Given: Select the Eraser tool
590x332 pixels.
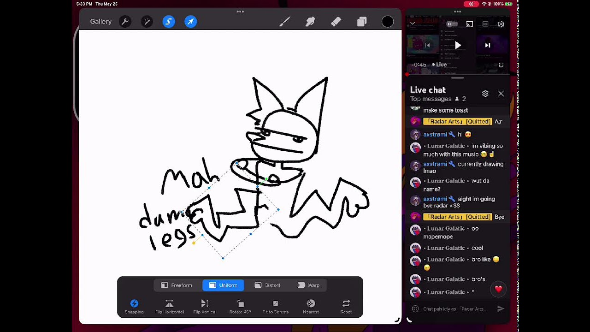Looking at the screenshot, I should (x=336, y=22).
